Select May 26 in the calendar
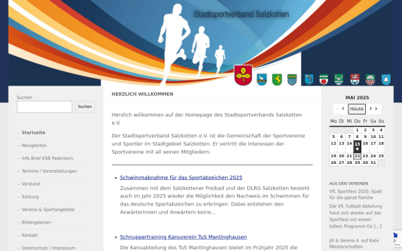Image resolution: width=402 pixels, height=251 pixels. 333,163
